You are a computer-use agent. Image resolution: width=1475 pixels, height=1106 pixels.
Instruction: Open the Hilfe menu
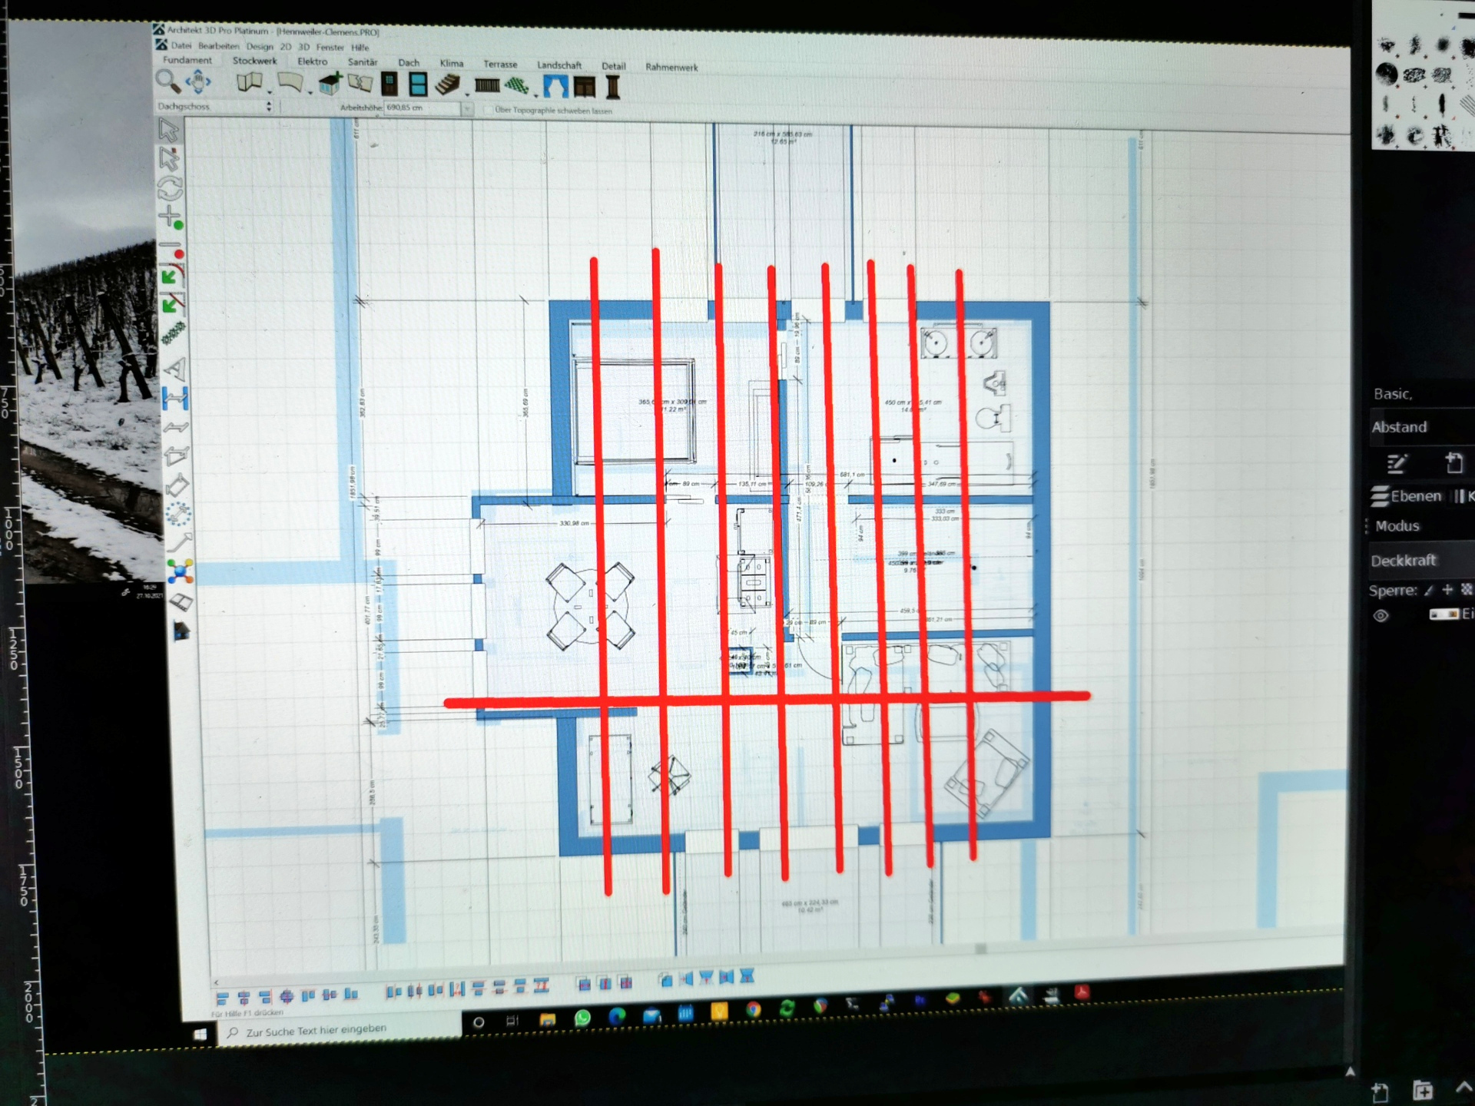(x=360, y=48)
